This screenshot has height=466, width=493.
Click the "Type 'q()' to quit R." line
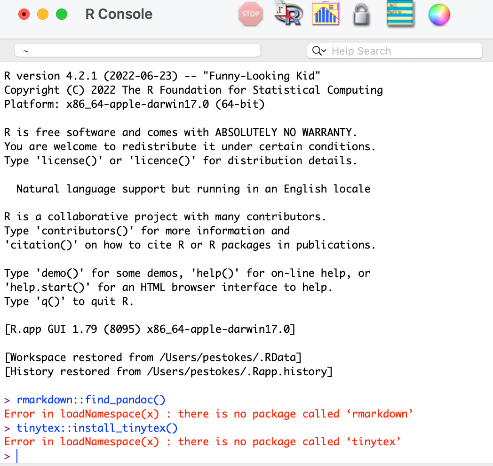(69, 302)
